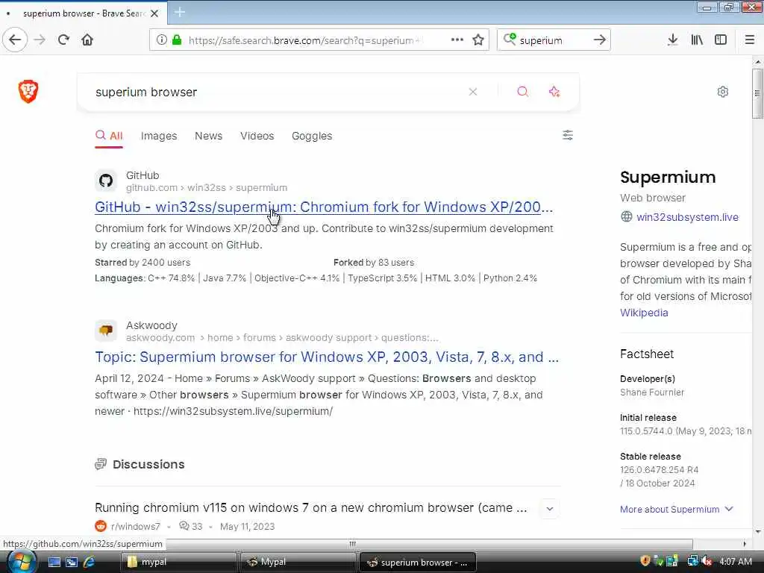Show site information icon in the address bar
This screenshot has height=573, width=764.
tap(161, 40)
